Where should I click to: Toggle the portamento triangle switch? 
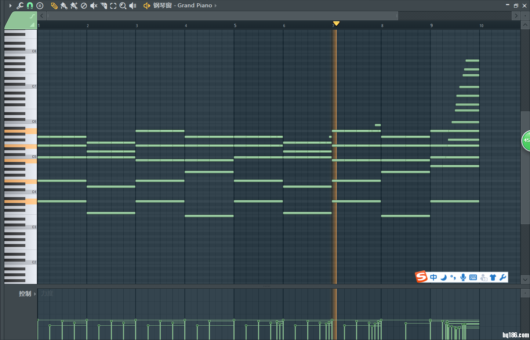[32, 25]
